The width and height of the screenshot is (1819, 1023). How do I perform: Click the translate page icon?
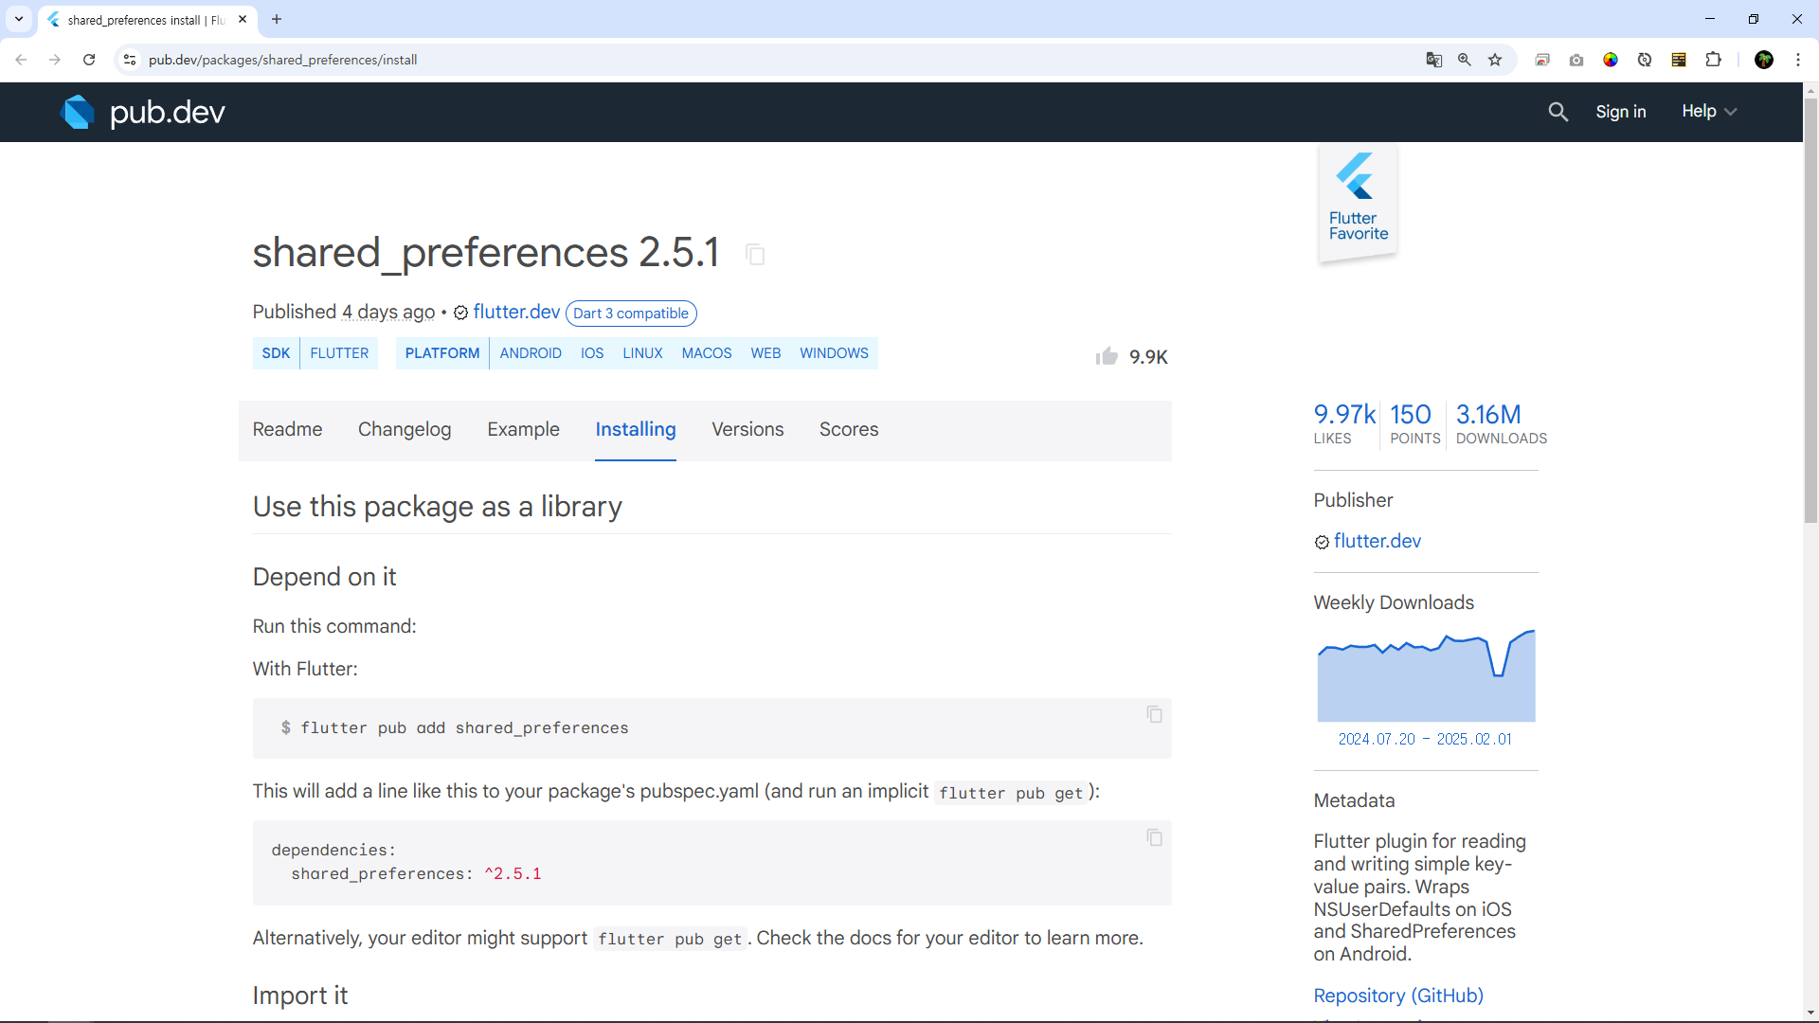pyautogui.click(x=1434, y=60)
